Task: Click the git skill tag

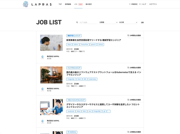Action: [104, 111]
